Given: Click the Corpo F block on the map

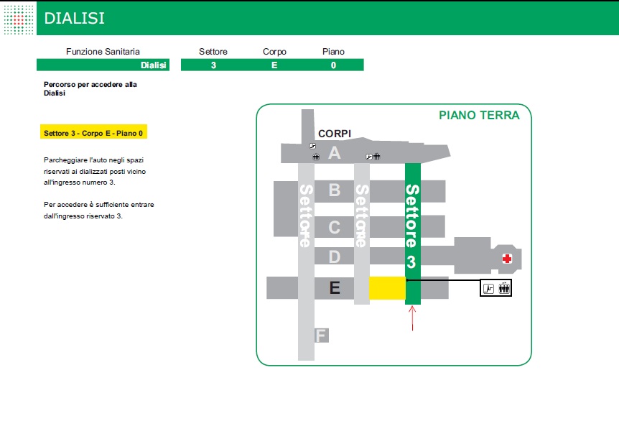Looking at the screenshot, I should (x=321, y=336).
